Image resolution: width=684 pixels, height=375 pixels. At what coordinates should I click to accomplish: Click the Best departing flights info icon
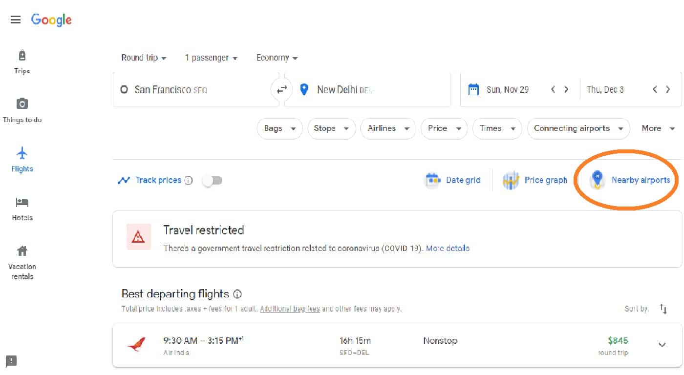237,294
